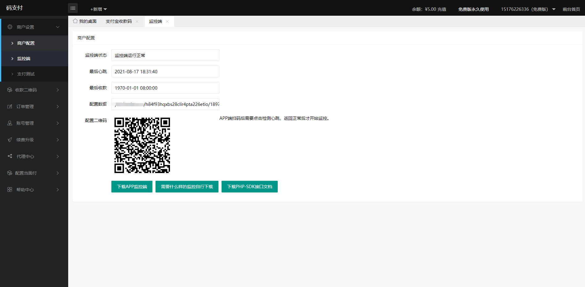
Task: Open 支付测试 in the sidebar
Action: tap(26, 74)
